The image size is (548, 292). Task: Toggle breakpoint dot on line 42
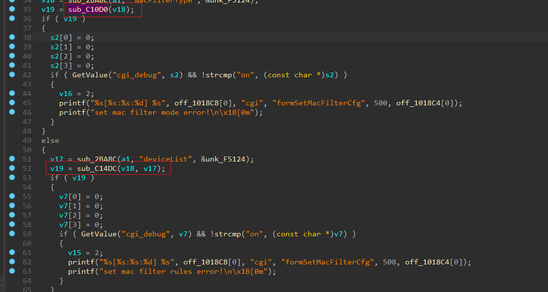(x=12, y=75)
